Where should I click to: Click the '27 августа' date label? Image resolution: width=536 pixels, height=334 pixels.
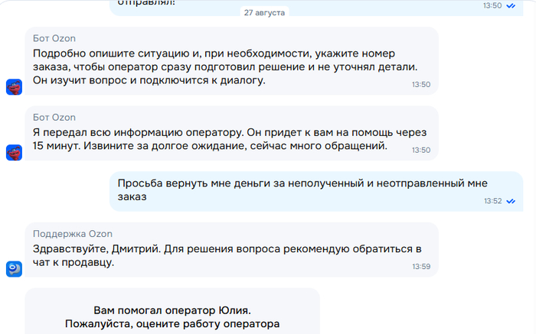click(264, 13)
